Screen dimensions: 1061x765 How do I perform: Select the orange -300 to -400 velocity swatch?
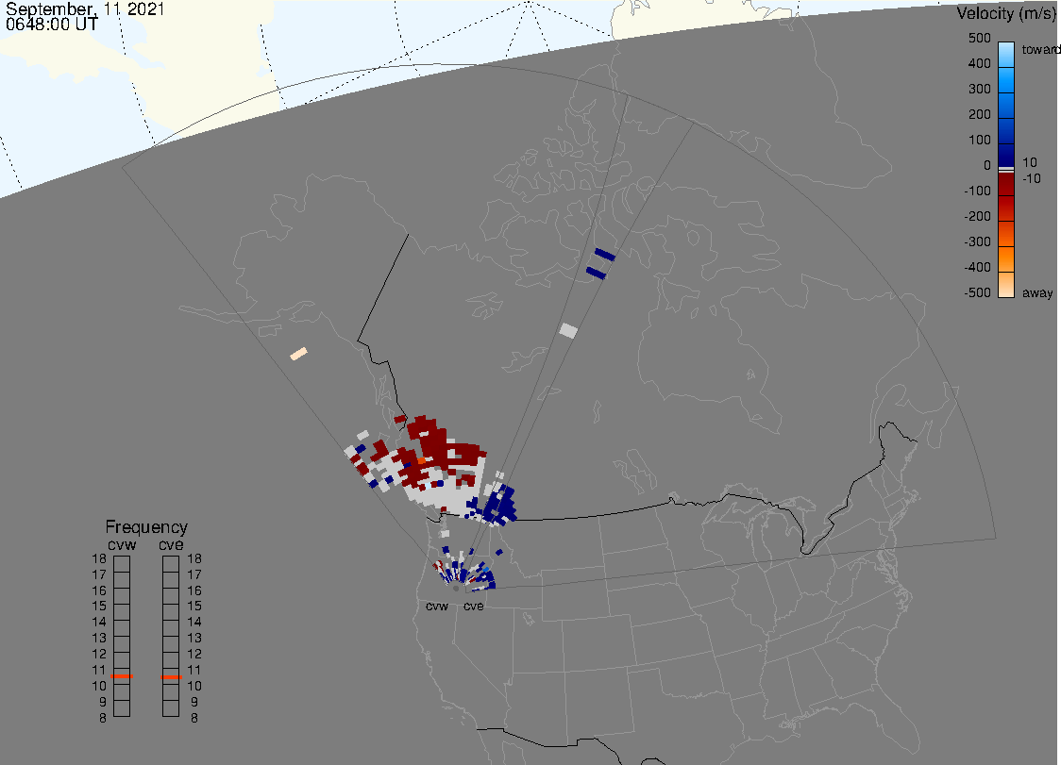1006,259
